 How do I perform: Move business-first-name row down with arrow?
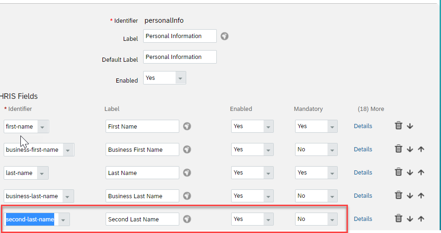410,149
